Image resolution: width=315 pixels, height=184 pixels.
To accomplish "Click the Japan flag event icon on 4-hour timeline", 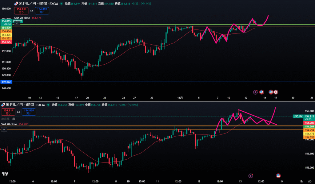I will (276, 92).
